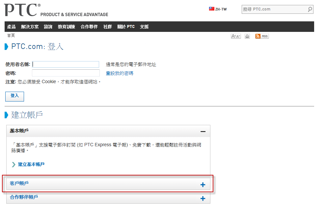Click the 建立基本帳戶 link
This screenshot has height=207, width=325.
point(31,164)
